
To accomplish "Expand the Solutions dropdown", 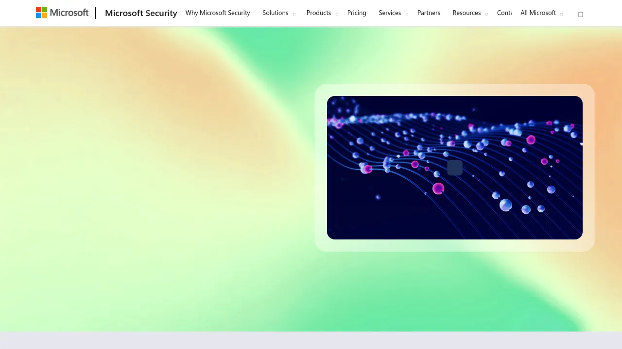I will 279,13.
